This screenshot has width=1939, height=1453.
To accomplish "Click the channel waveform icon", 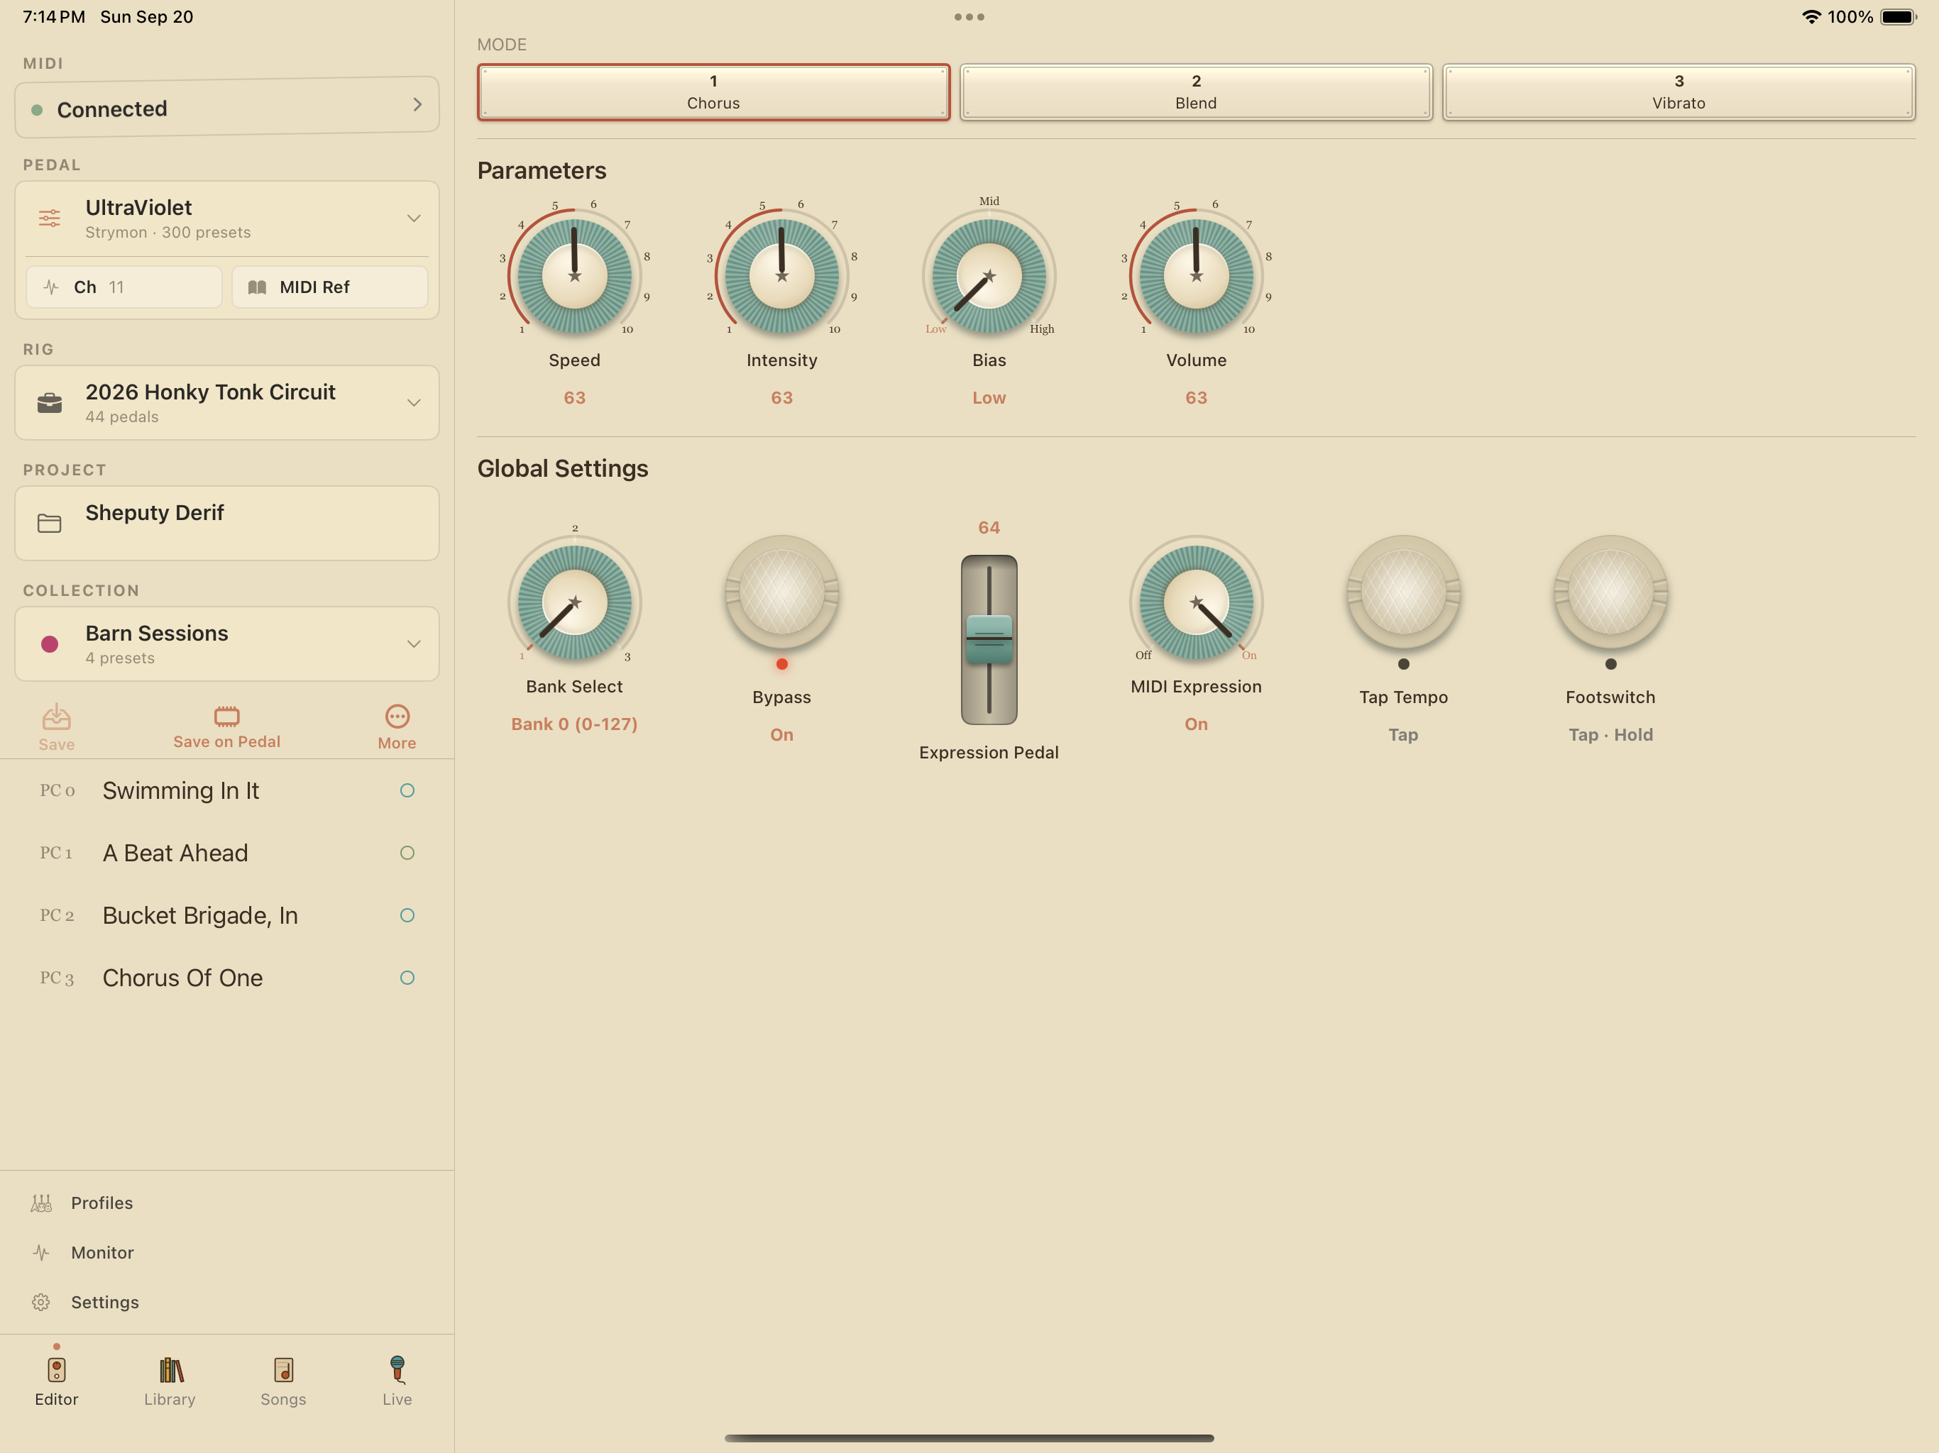I will click(x=51, y=287).
